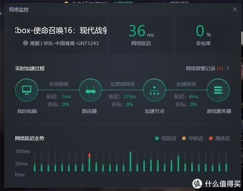This screenshot has width=243, height=191.
Task: Click server label 华东-中国香港-GNT1243
Action: [71, 43]
